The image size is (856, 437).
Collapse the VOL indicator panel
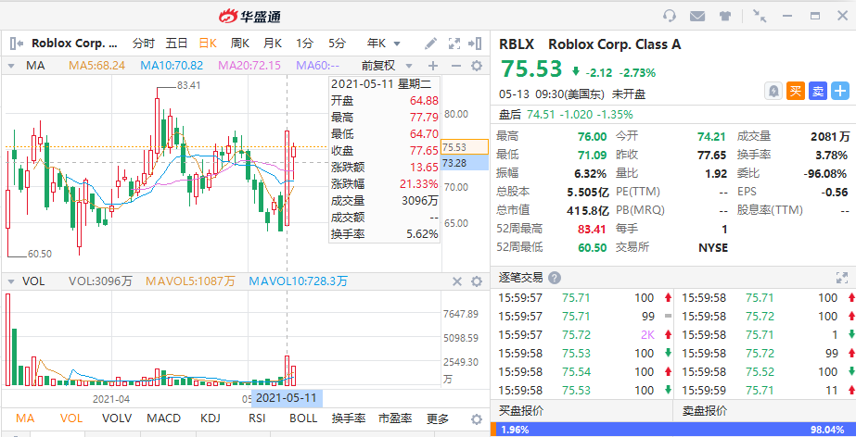pyautogui.click(x=10, y=281)
